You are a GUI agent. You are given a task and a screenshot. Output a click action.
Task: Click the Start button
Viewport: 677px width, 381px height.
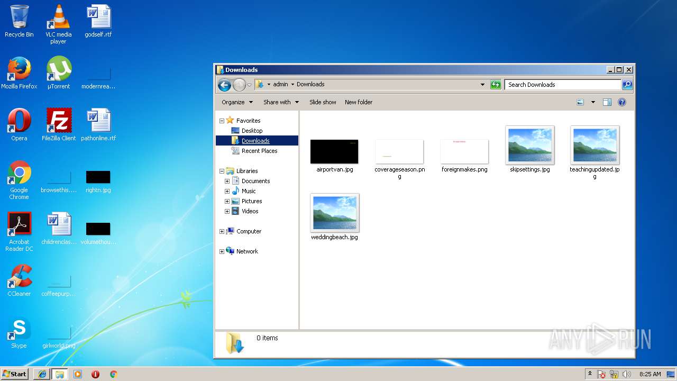pos(14,374)
